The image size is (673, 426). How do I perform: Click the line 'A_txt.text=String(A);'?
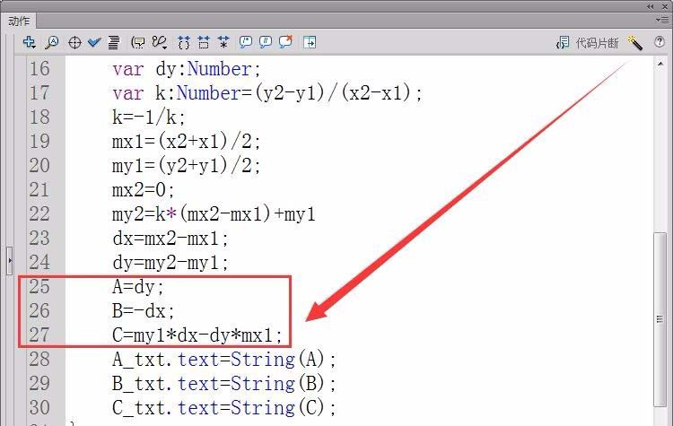coord(224,359)
